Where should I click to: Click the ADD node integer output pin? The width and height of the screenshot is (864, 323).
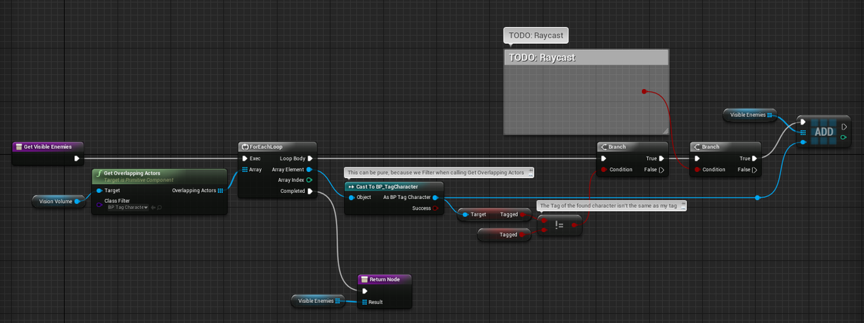[844, 138]
